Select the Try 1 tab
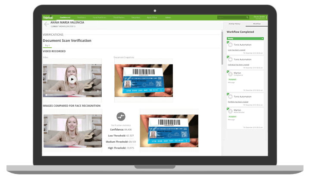Viewport: 310px width, 183px height. point(47,45)
